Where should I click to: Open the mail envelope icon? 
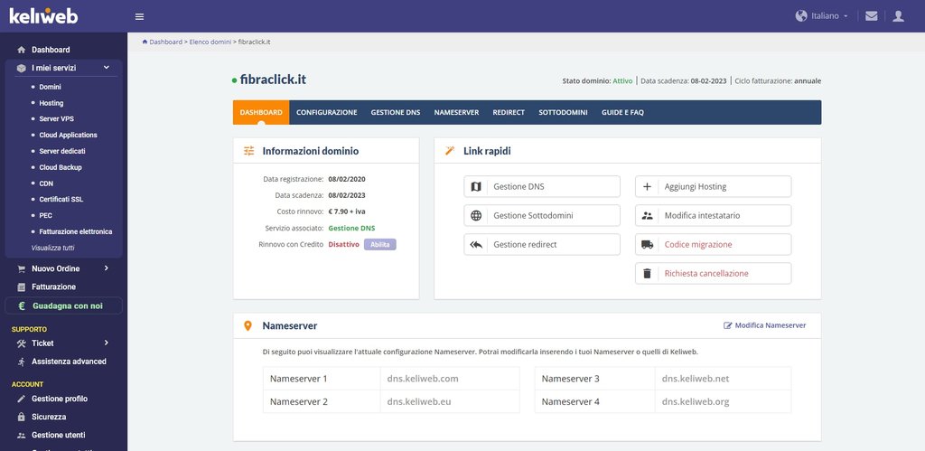[872, 16]
